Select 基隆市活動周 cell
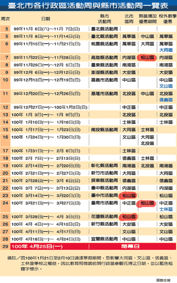 click(x=104, y=94)
